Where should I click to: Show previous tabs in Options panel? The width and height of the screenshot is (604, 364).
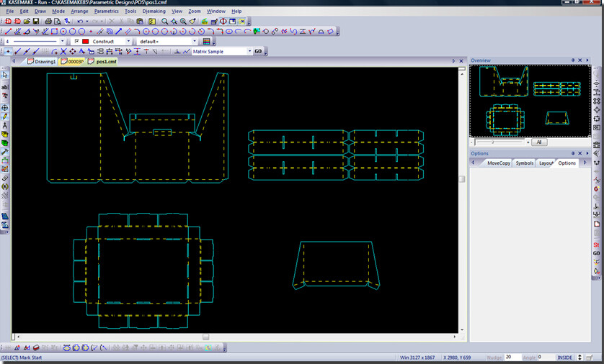point(473,163)
